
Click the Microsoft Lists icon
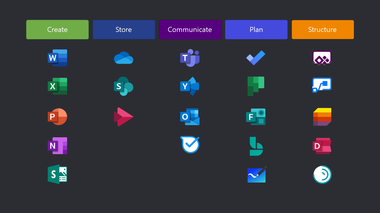coord(322,117)
